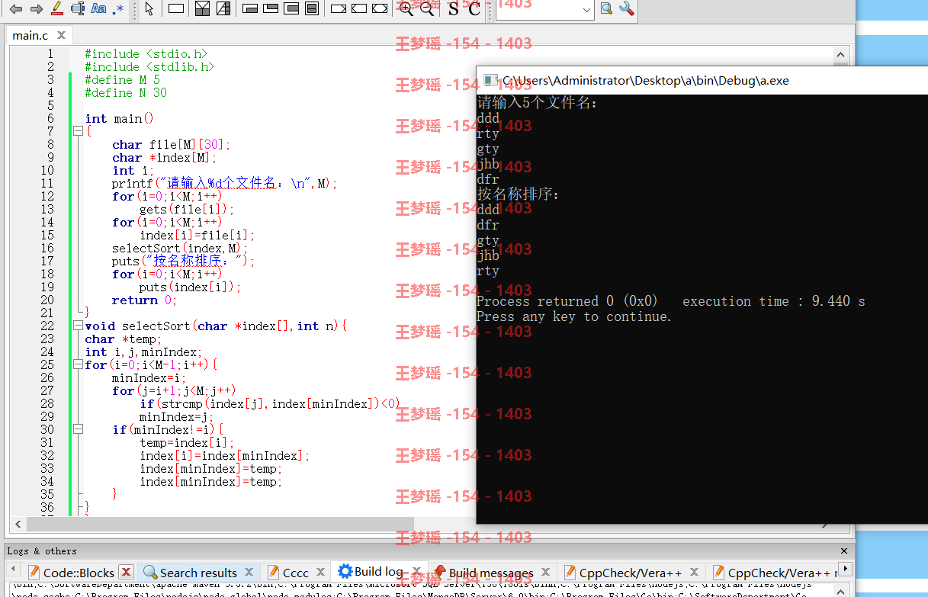Click 'temp=index[i];' on line 31
Screen dimensions: 928x597
pos(187,442)
